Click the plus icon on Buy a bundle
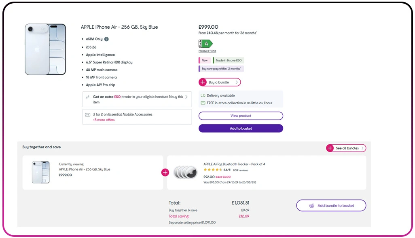415x238 pixels. [x=203, y=82]
